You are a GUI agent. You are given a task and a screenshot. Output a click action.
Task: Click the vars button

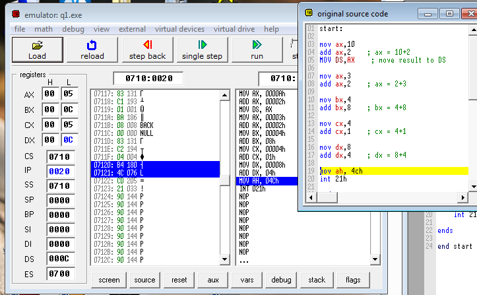click(x=248, y=280)
